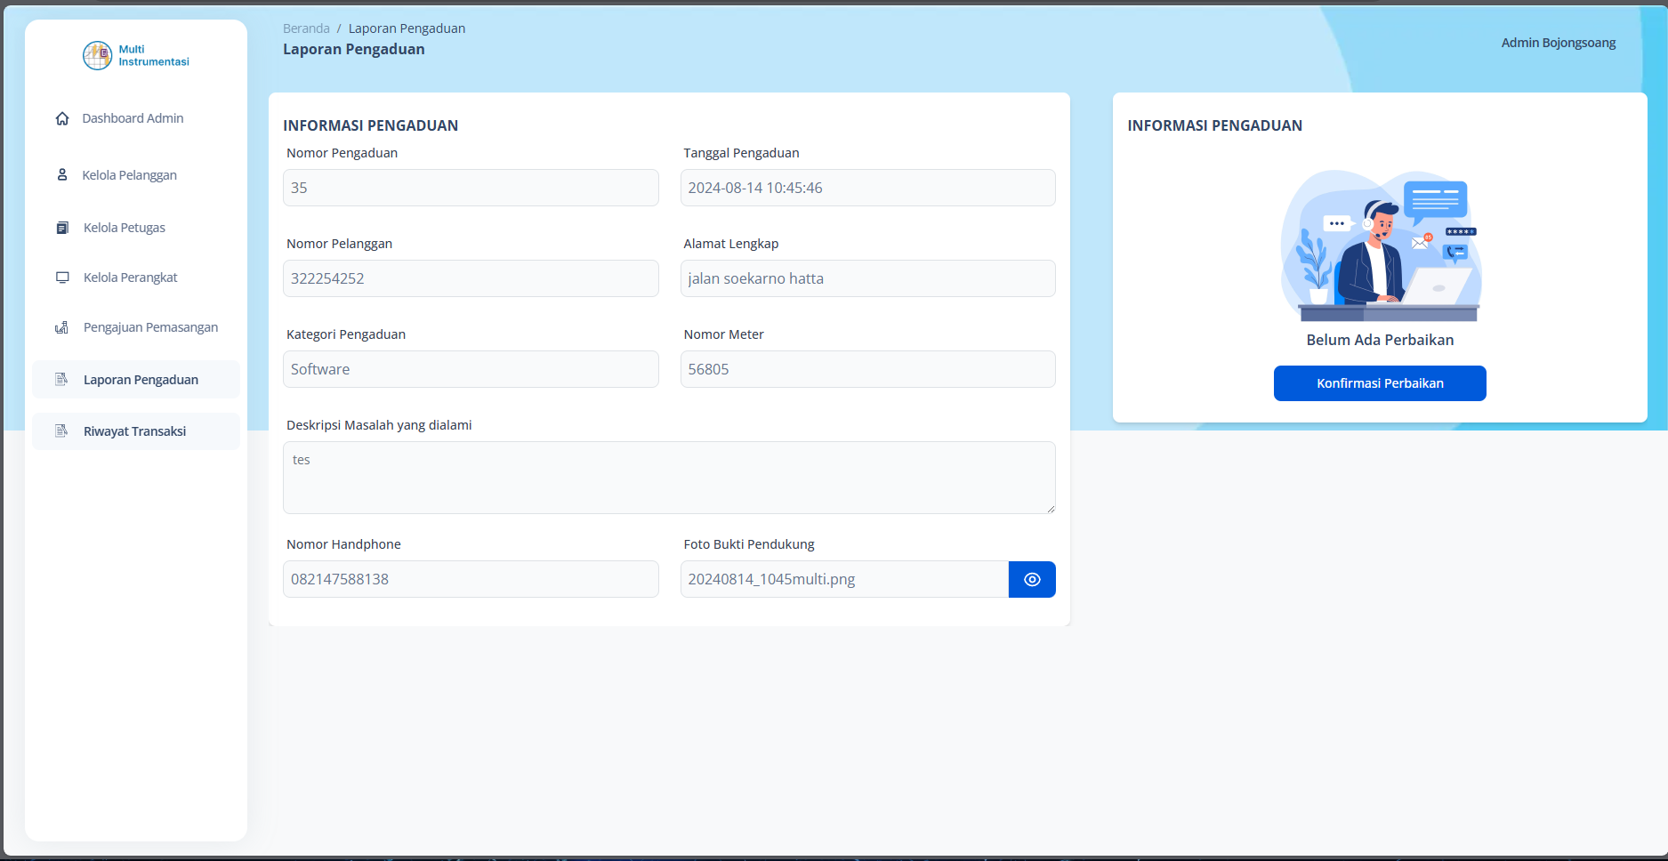Screen dimensions: 1668x861
Task: Click the Tanggal Pengaduan date field
Action: point(867,188)
